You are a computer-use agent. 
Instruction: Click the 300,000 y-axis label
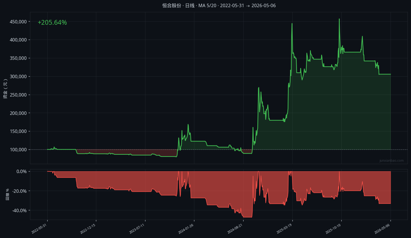(x=18, y=77)
